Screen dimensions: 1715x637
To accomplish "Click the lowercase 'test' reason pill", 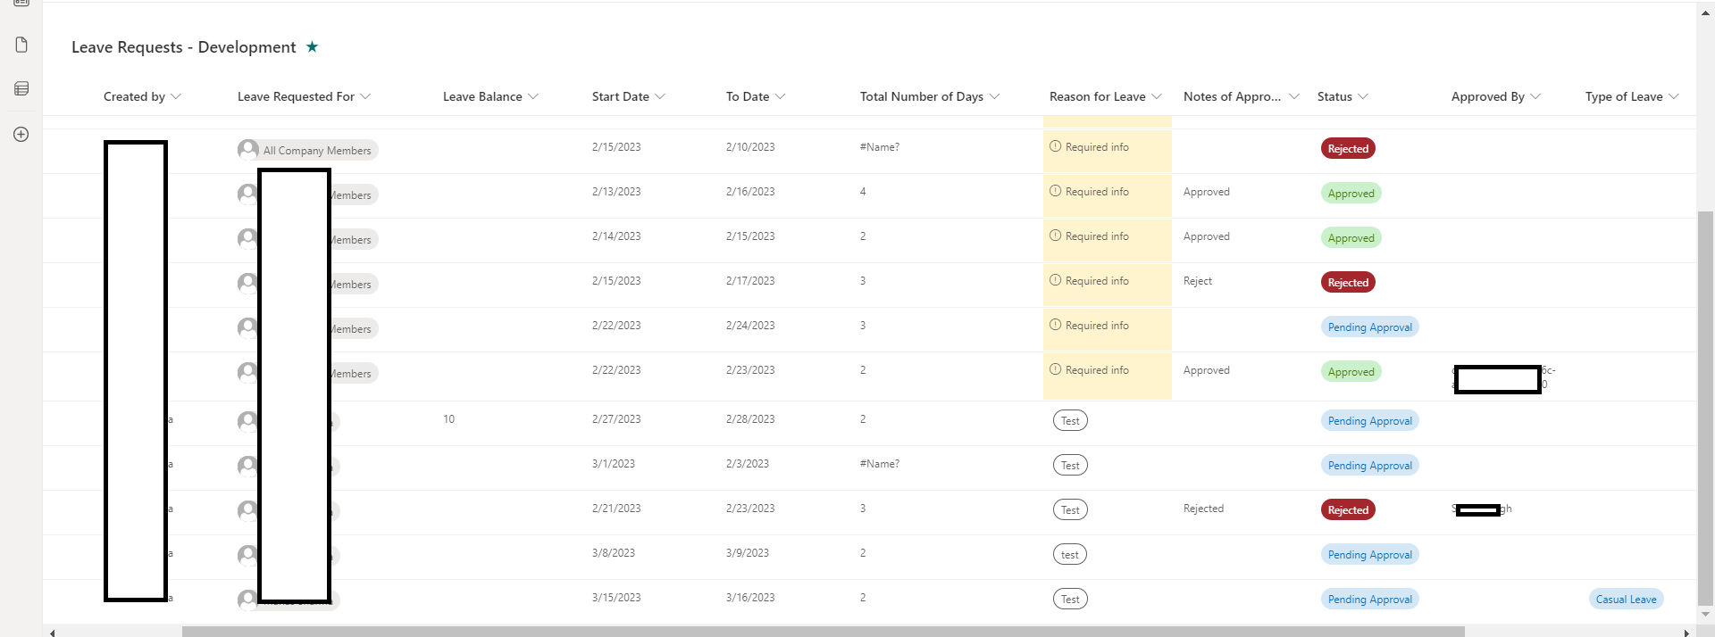I will coord(1070,555).
